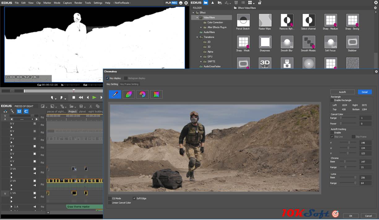Viewport: 379px width, 220px height.
Task: Enable the Linear Cancel Color checkbox
Action: (x=110, y=203)
